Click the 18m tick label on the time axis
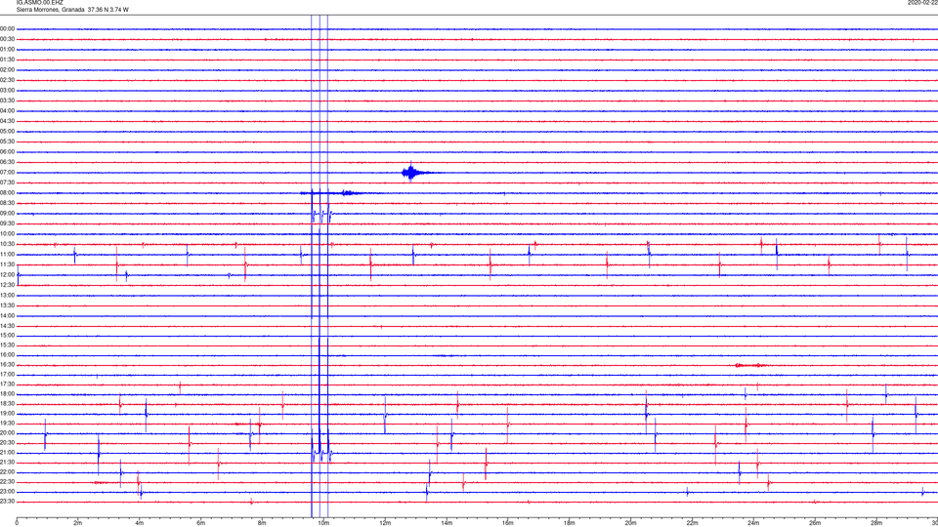Screen dimensions: 938x527 [569, 523]
